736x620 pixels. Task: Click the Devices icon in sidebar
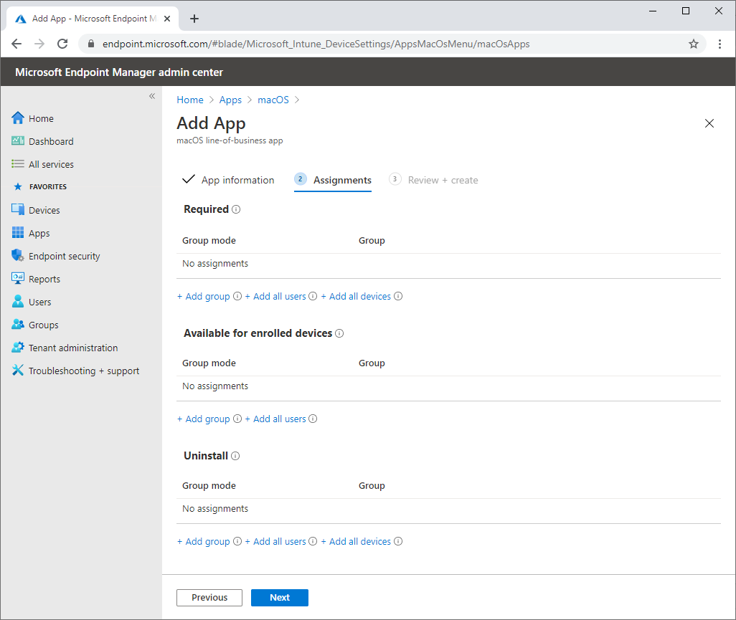[18, 209]
